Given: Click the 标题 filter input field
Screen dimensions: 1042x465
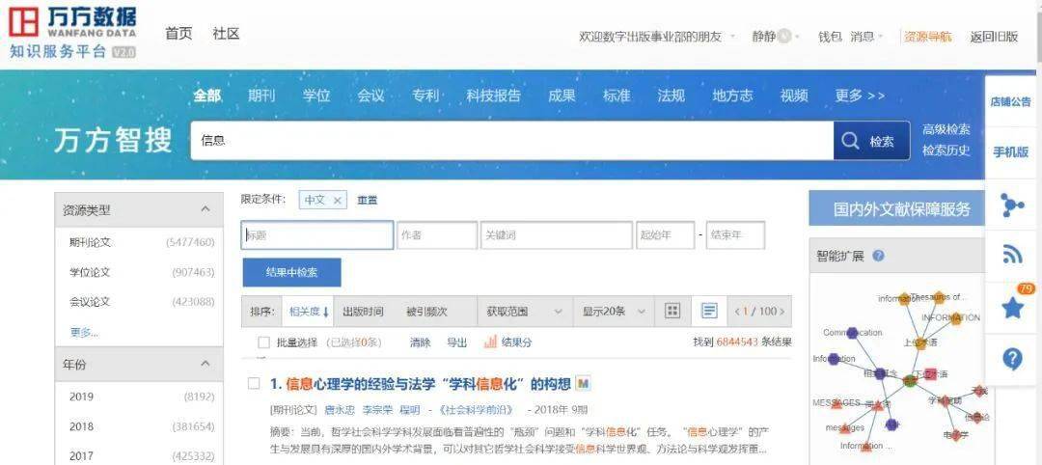Looking at the screenshot, I should tap(316, 235).
